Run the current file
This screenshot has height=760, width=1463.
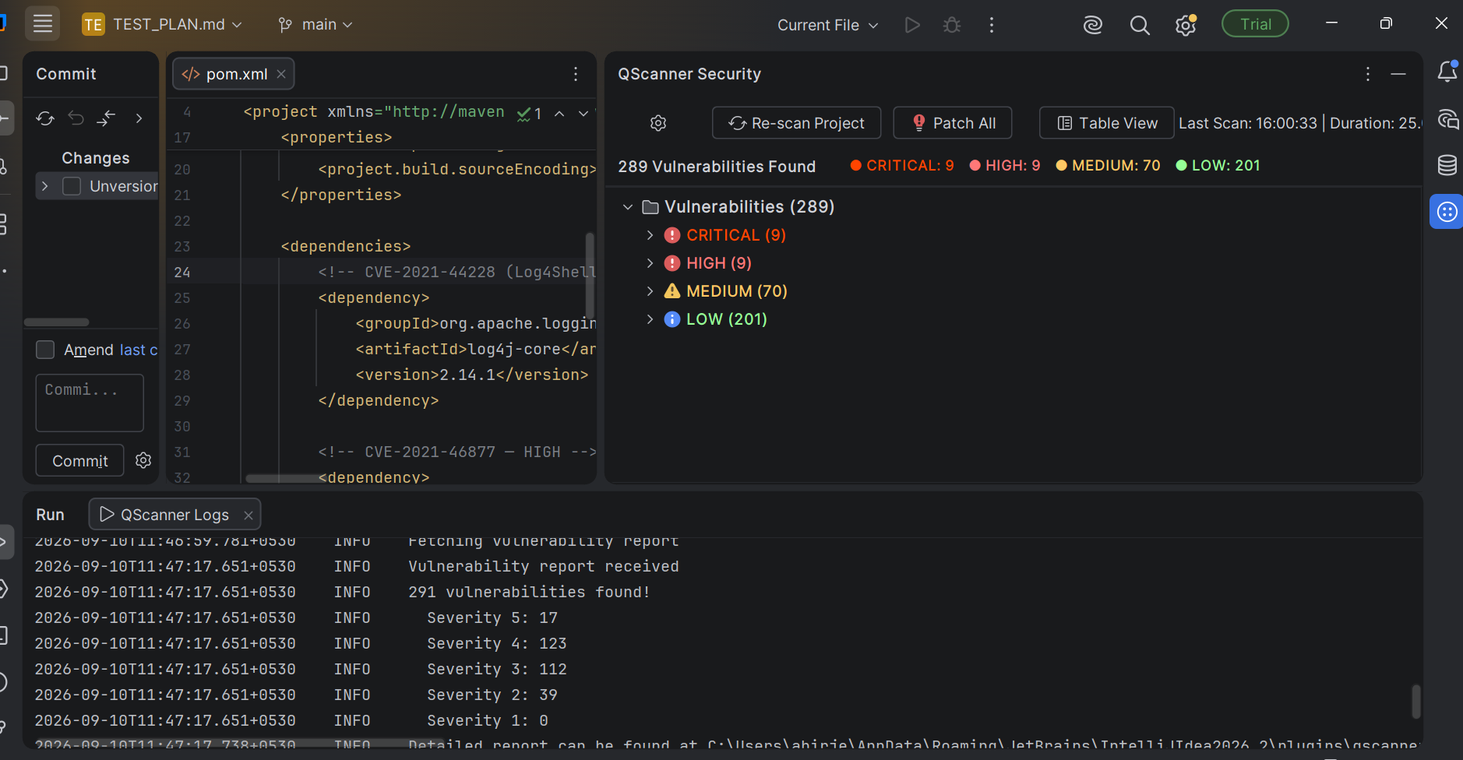pos(912,25)
